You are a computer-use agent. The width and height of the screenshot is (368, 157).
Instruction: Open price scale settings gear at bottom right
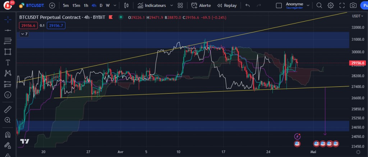click(358, 152)
